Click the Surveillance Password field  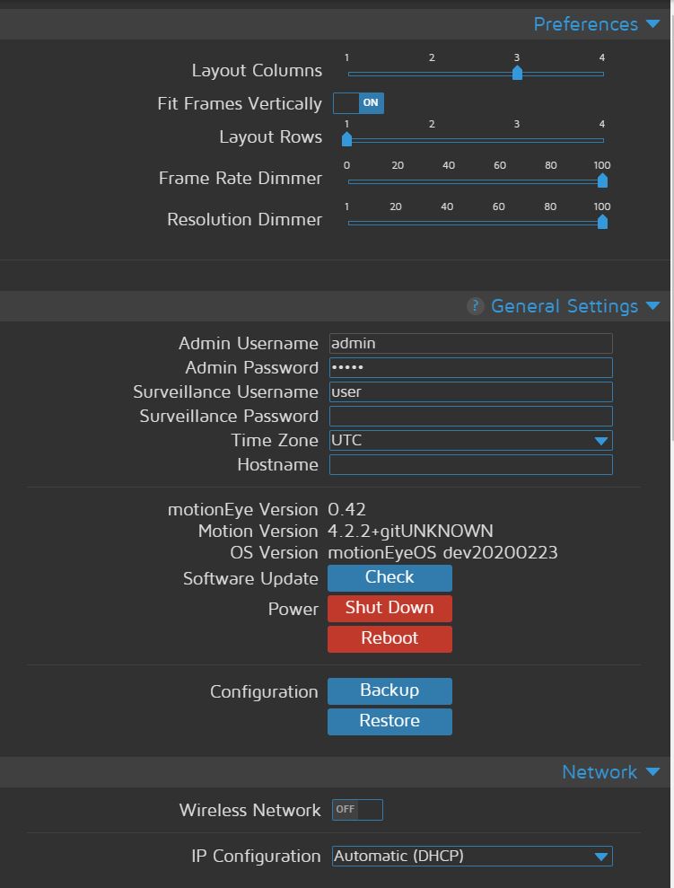tap(470, 416)
